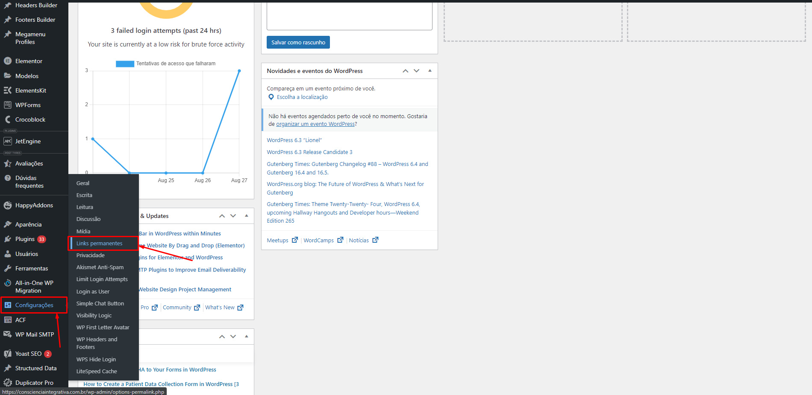Click the Structured Data pin icon

click(8, 368)
